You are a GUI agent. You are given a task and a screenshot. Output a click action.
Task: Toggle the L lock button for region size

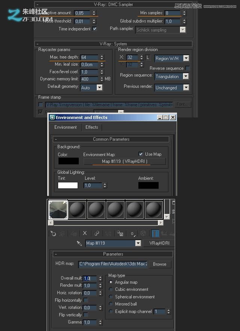click(148, 57)
